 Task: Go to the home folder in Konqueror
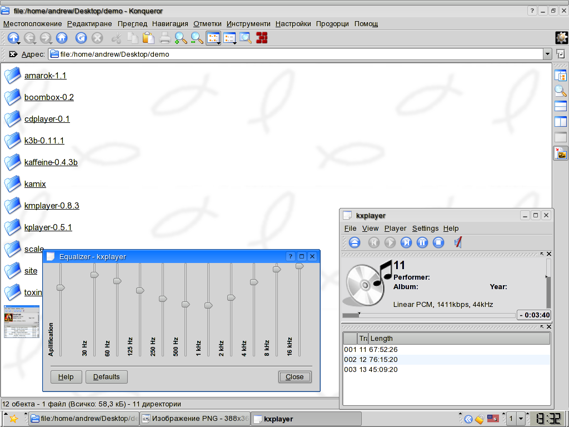point(62,38)
